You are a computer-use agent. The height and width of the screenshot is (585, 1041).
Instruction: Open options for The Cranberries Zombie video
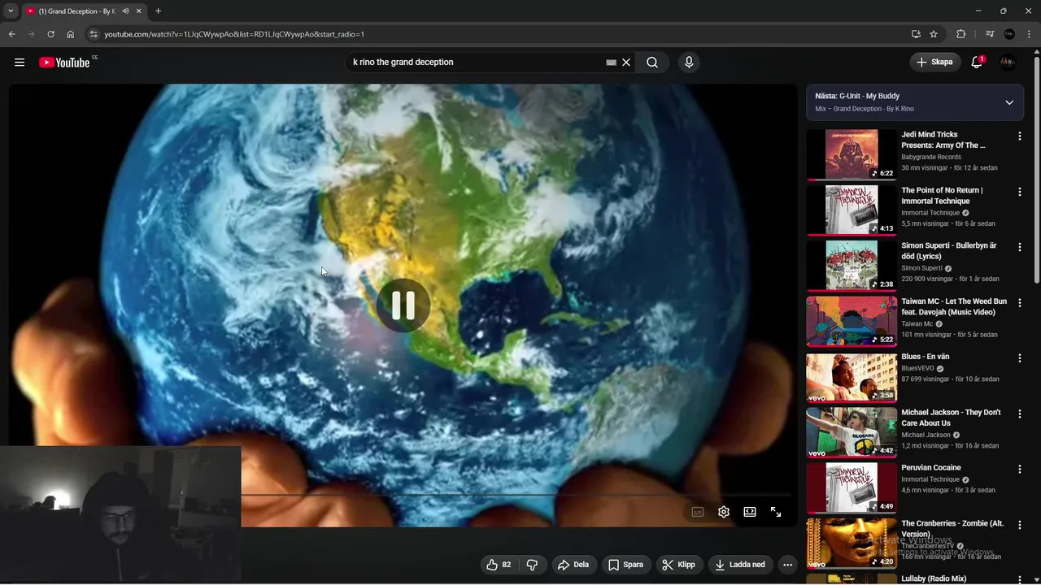click(x=1019, y=525)
